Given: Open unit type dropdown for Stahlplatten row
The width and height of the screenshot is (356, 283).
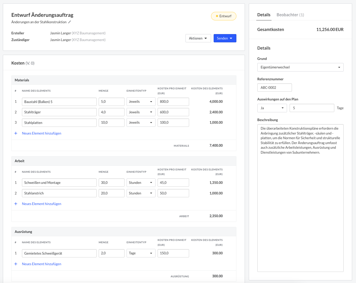Looking at the screenshot, I should [x=141, y=123].
